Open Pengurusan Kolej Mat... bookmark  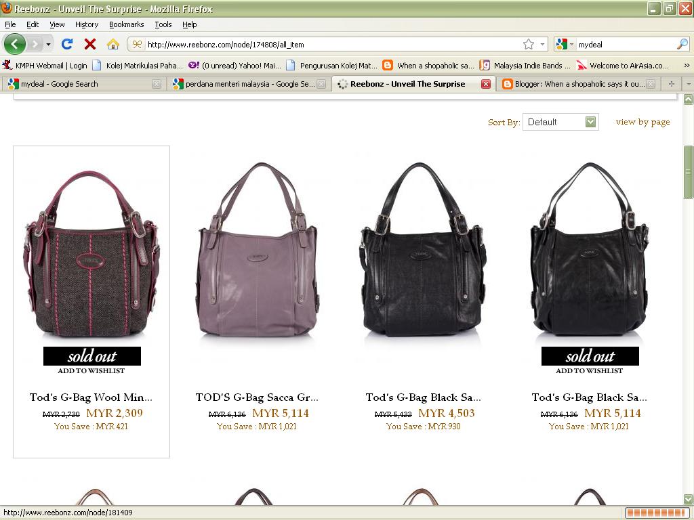click(x=331, y=66)
